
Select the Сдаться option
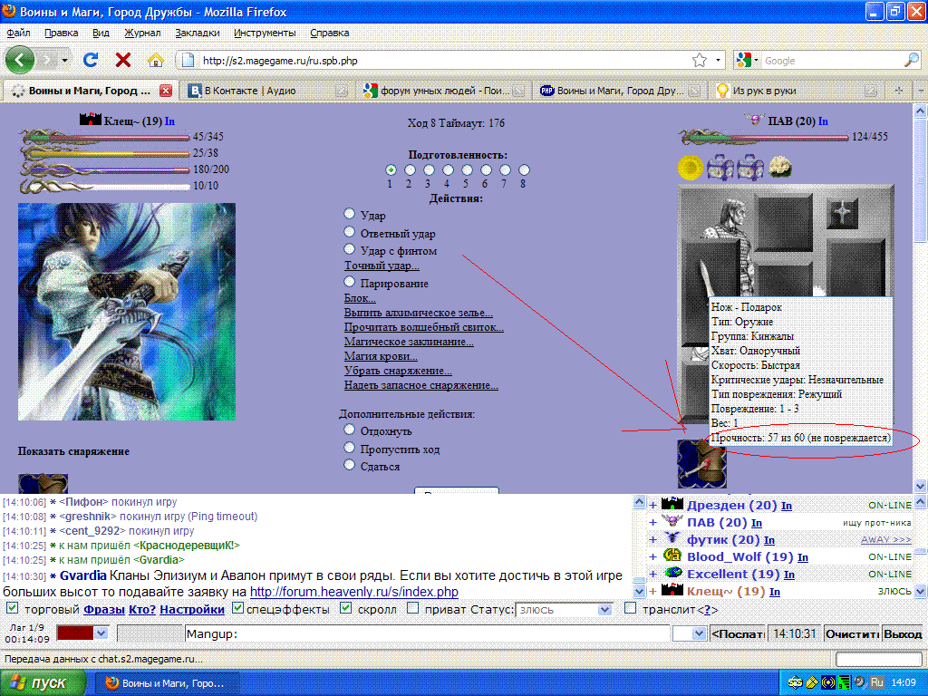pos(349,465)
